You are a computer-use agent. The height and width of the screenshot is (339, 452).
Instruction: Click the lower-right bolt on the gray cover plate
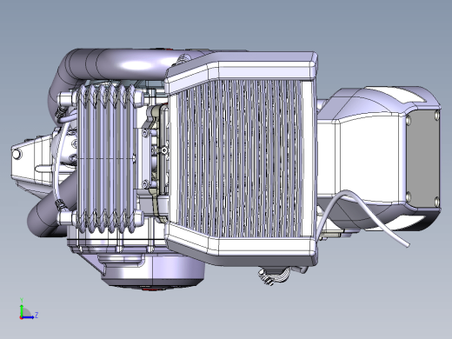(437, 201)
